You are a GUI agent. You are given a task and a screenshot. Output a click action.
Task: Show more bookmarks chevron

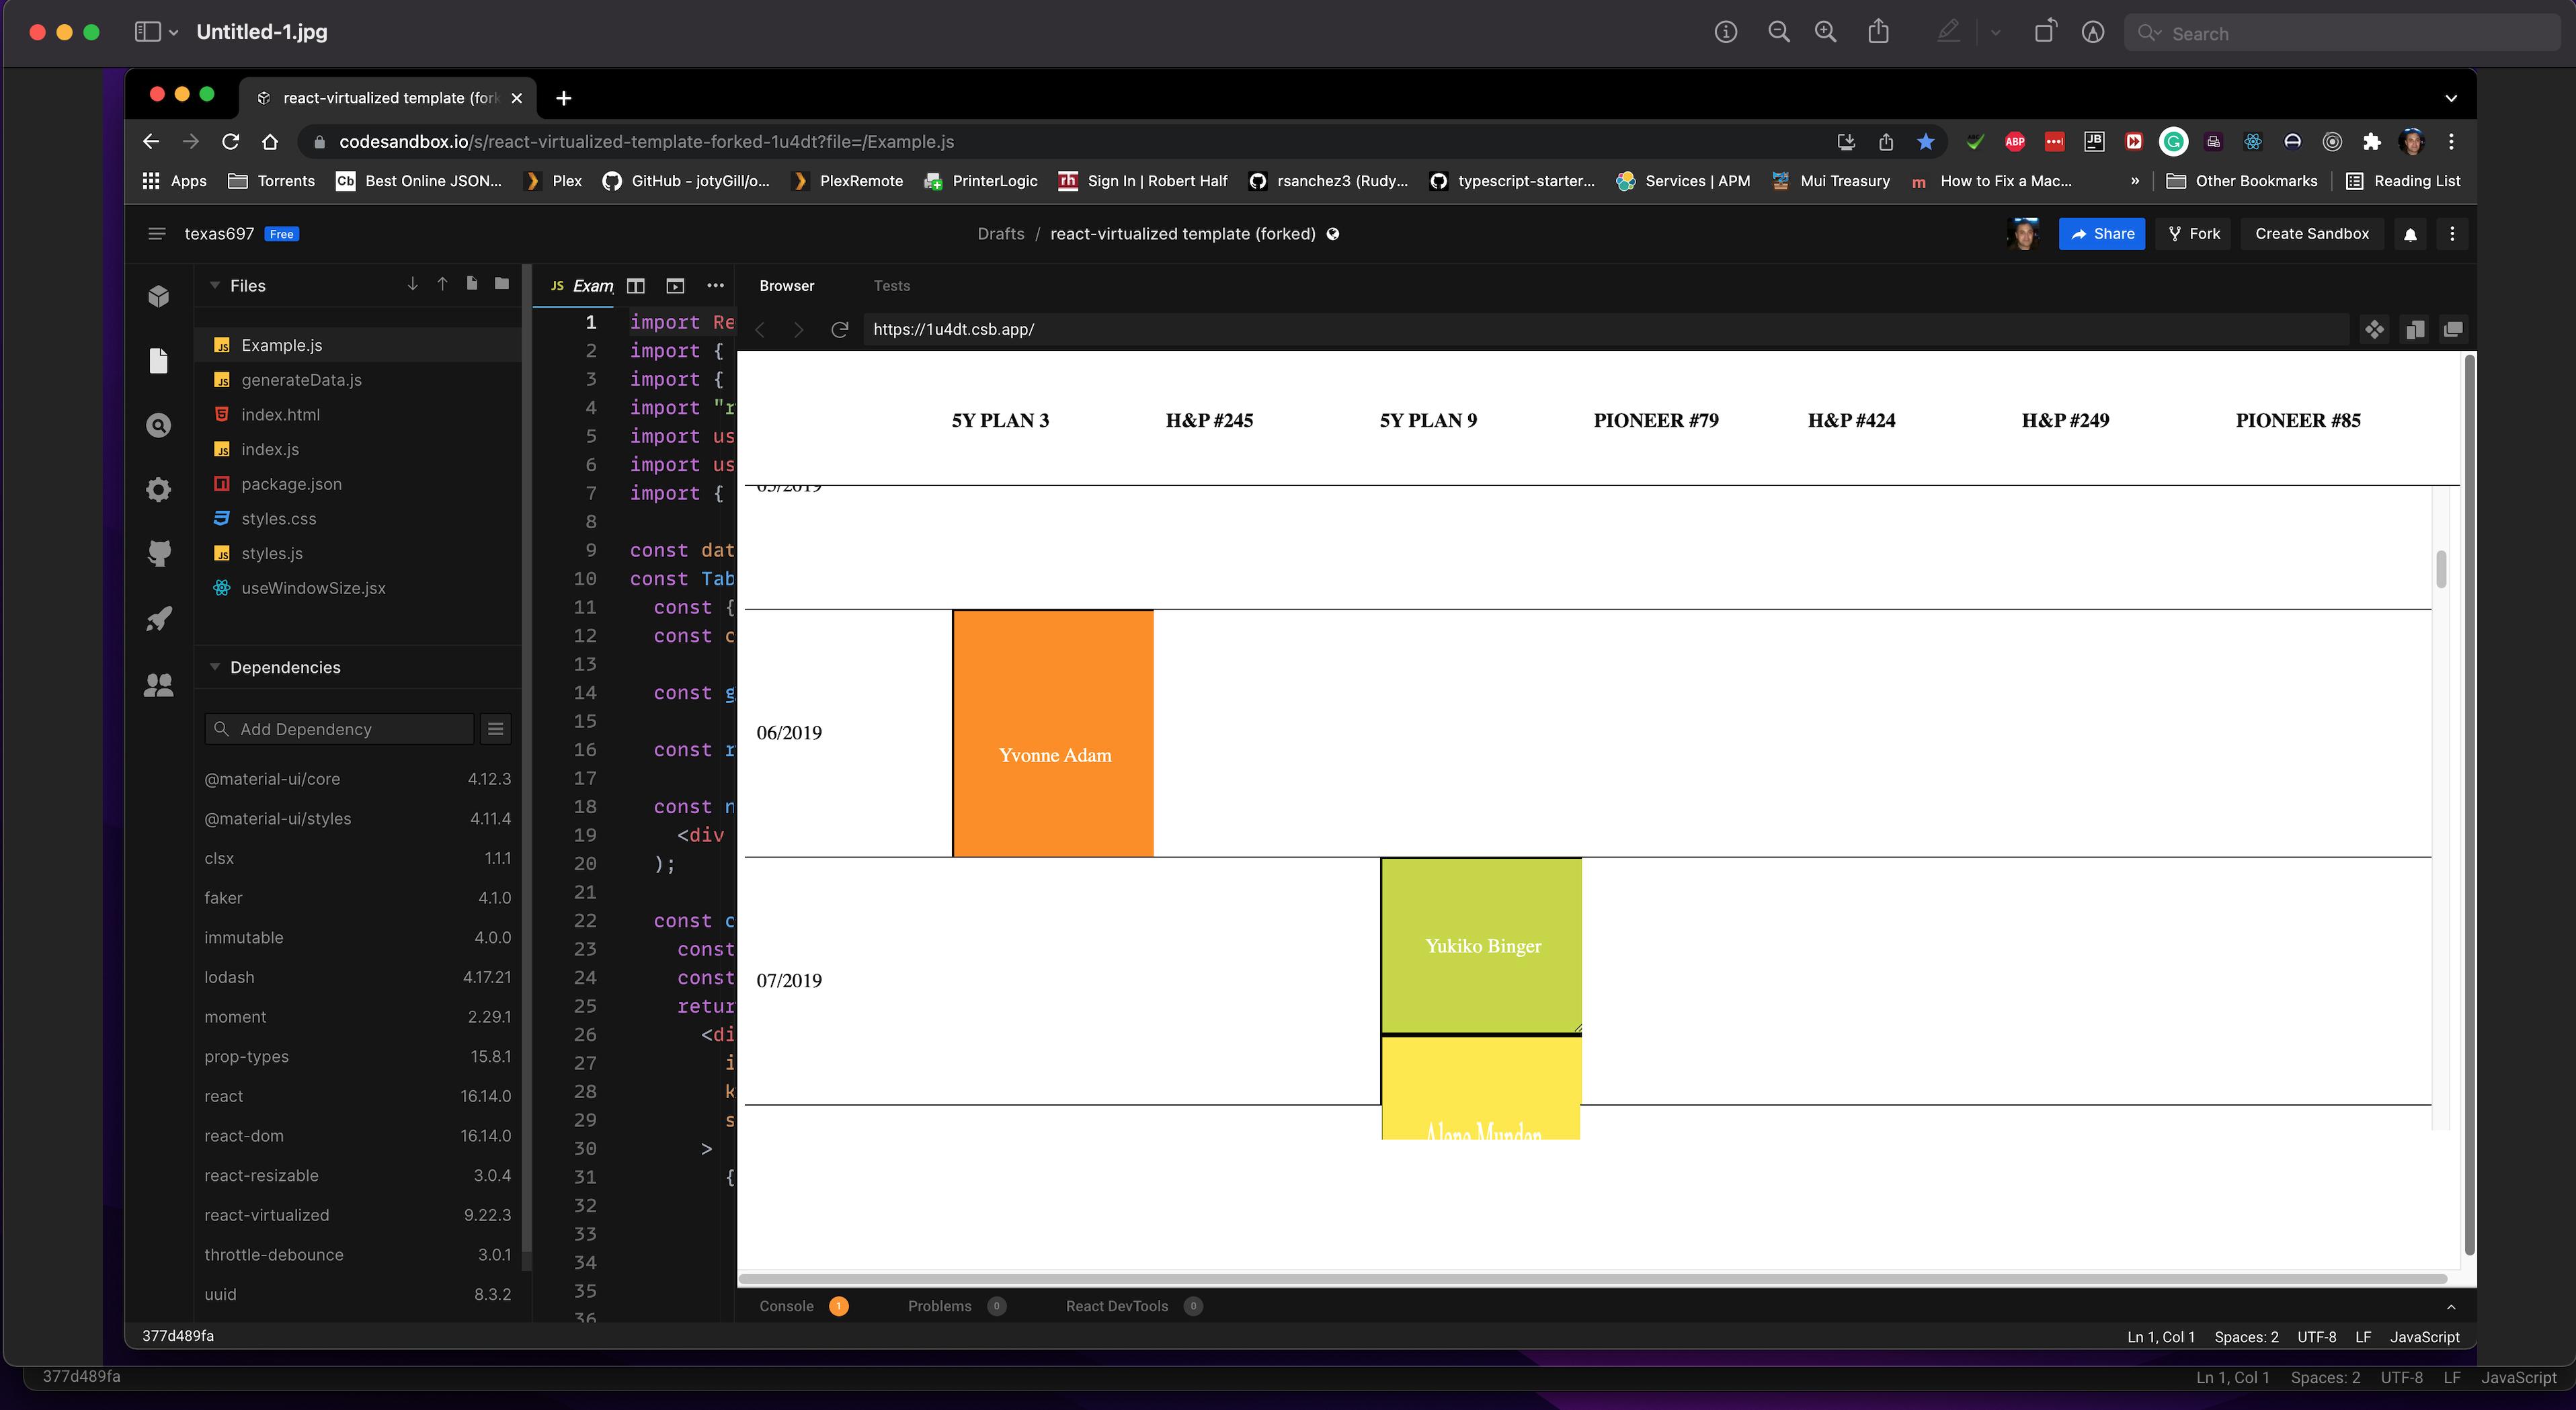coord(2134,181)
